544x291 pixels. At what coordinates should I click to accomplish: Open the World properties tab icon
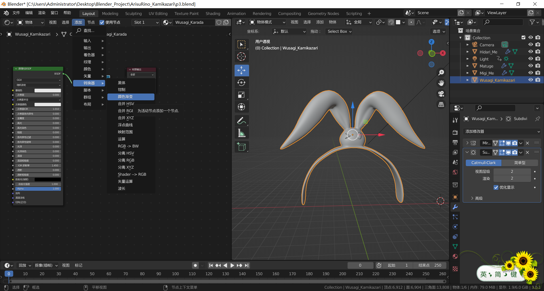click(455, 172)
